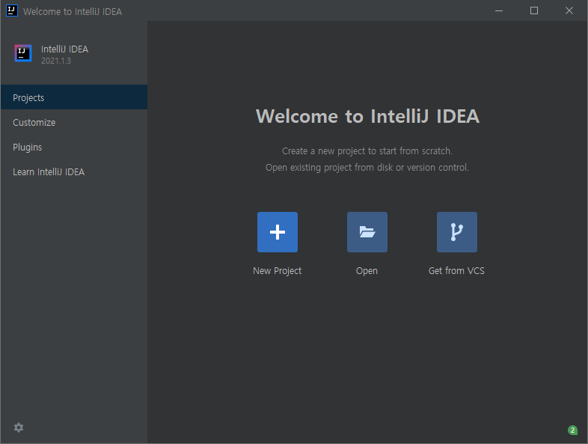Screen dimensions: 588x444
Task: Open the green notifications badge
Action: [x=572, y=430]
